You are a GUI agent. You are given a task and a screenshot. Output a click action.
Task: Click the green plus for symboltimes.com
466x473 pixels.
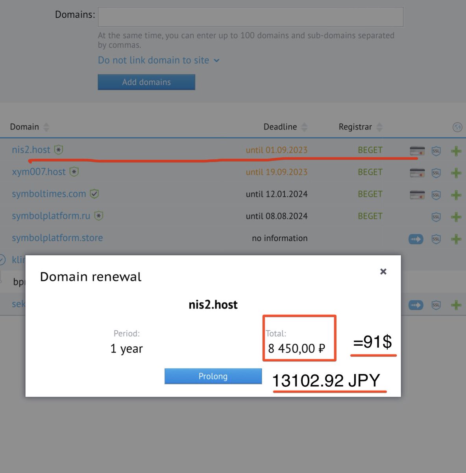point(456,195)
